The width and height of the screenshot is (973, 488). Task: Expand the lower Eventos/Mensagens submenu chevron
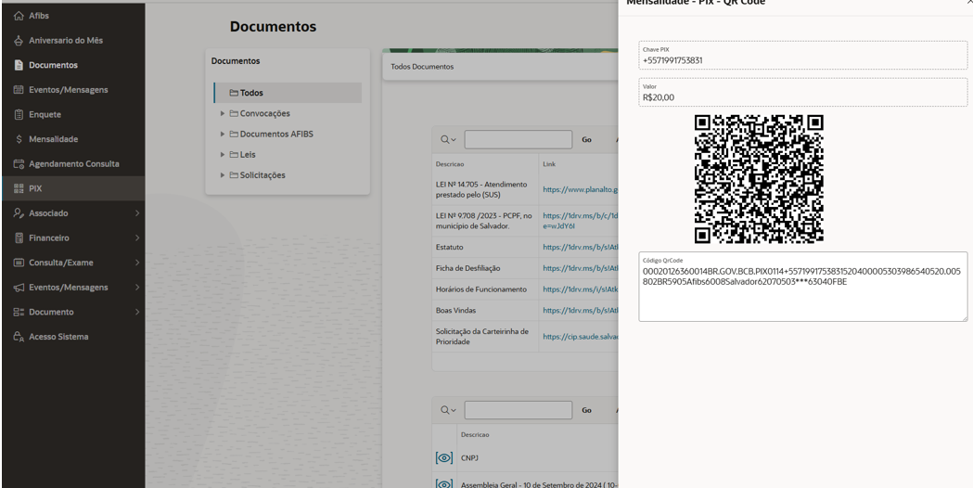click(136, 288)
